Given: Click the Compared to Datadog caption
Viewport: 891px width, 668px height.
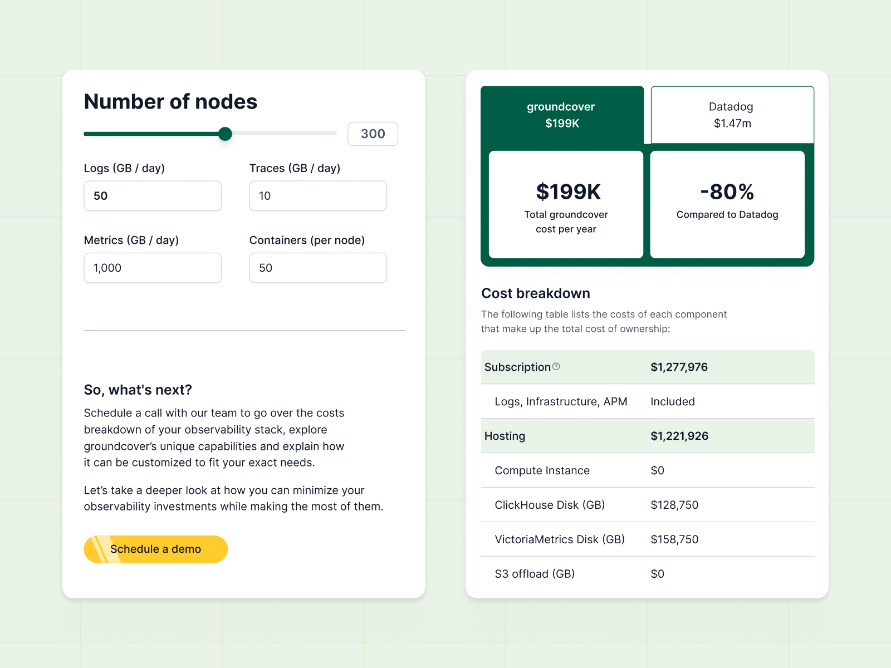Looking at the screenshot, I should pos(727,215).
